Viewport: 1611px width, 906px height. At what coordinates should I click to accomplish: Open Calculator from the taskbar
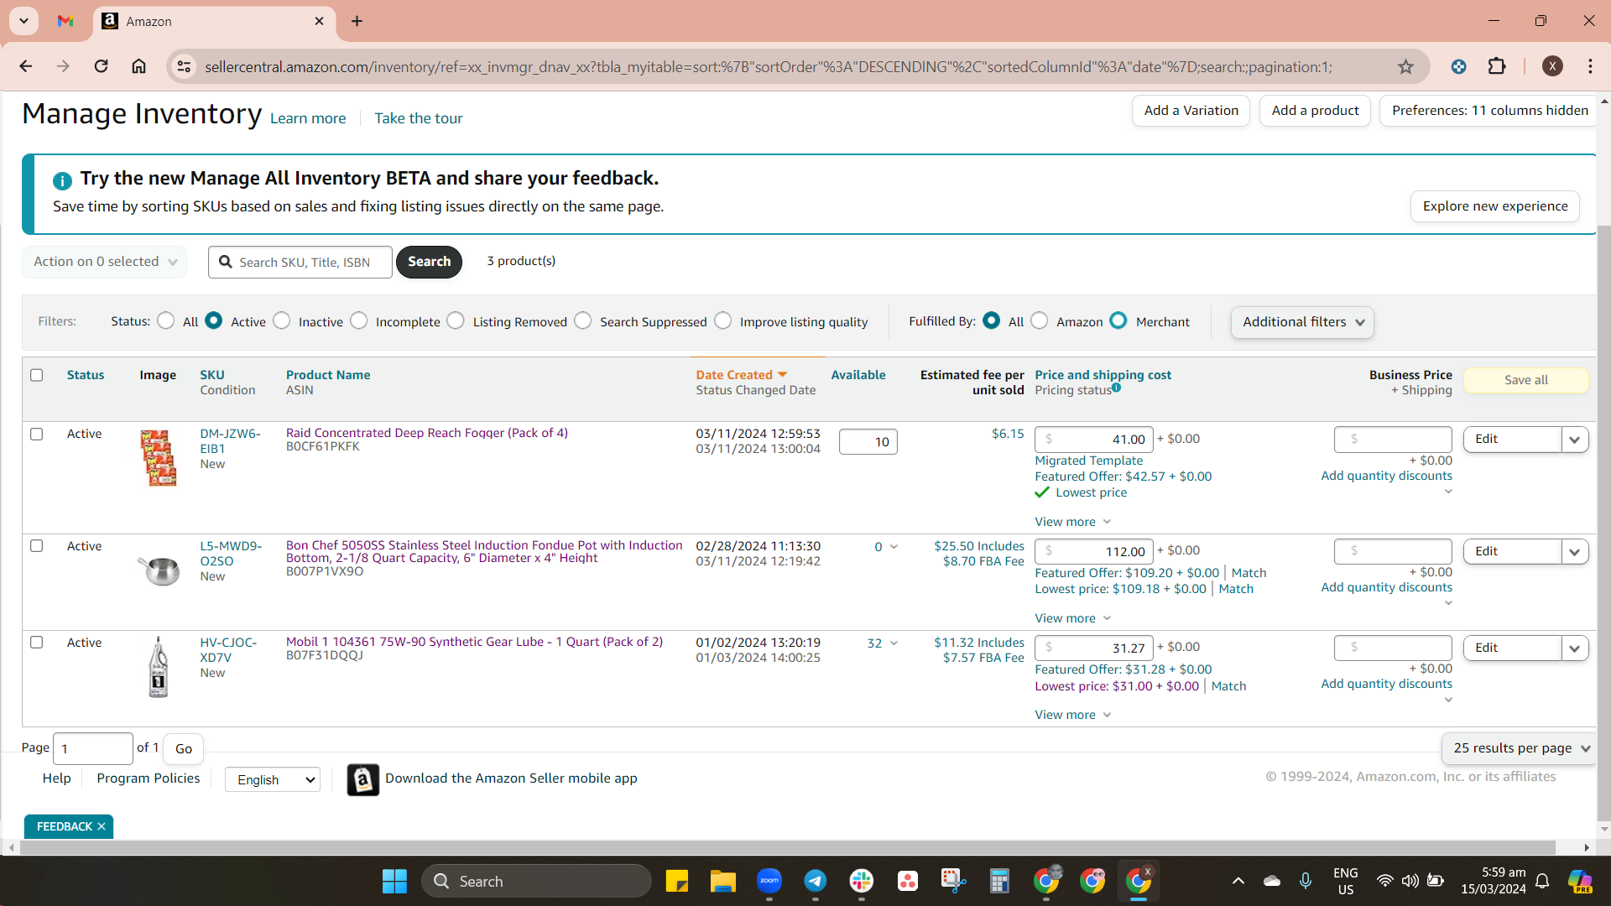point(999,881)
